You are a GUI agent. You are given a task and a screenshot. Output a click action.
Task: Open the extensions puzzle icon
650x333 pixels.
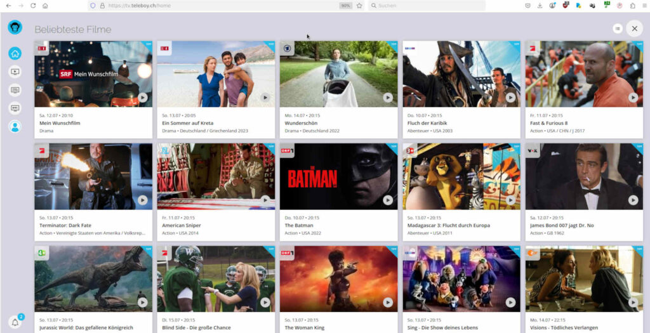[632, 5]
